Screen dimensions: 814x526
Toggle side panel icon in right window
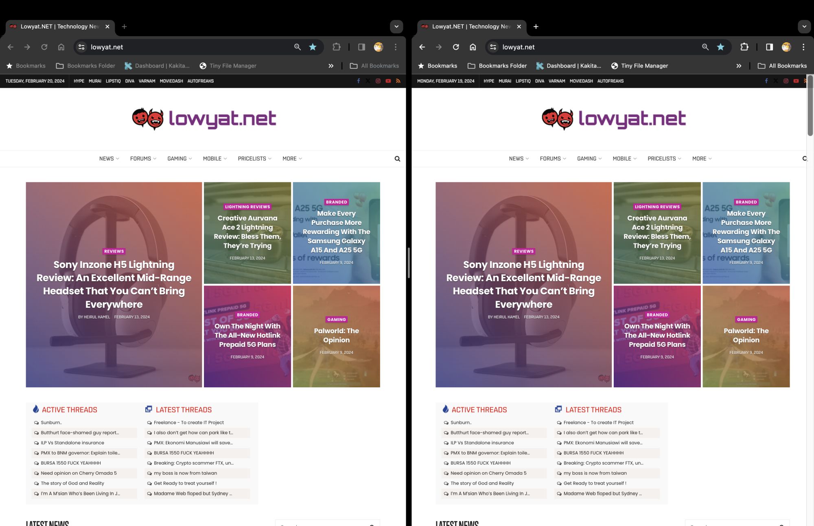tap(769, 47)
